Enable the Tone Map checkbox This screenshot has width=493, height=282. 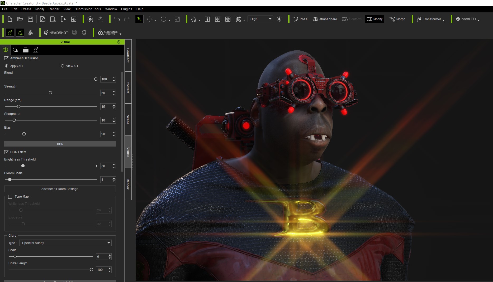(x=10, y=197)
